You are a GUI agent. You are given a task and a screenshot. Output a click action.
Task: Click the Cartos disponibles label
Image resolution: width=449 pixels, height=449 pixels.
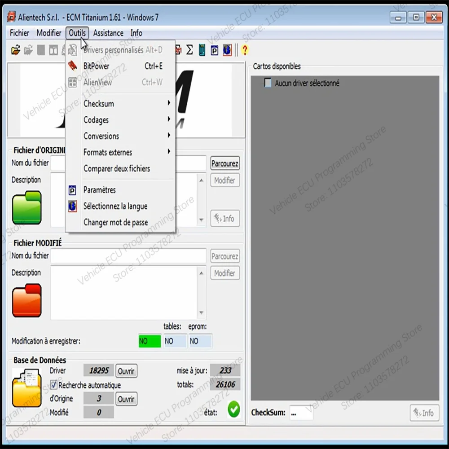(x=277, y=66)
